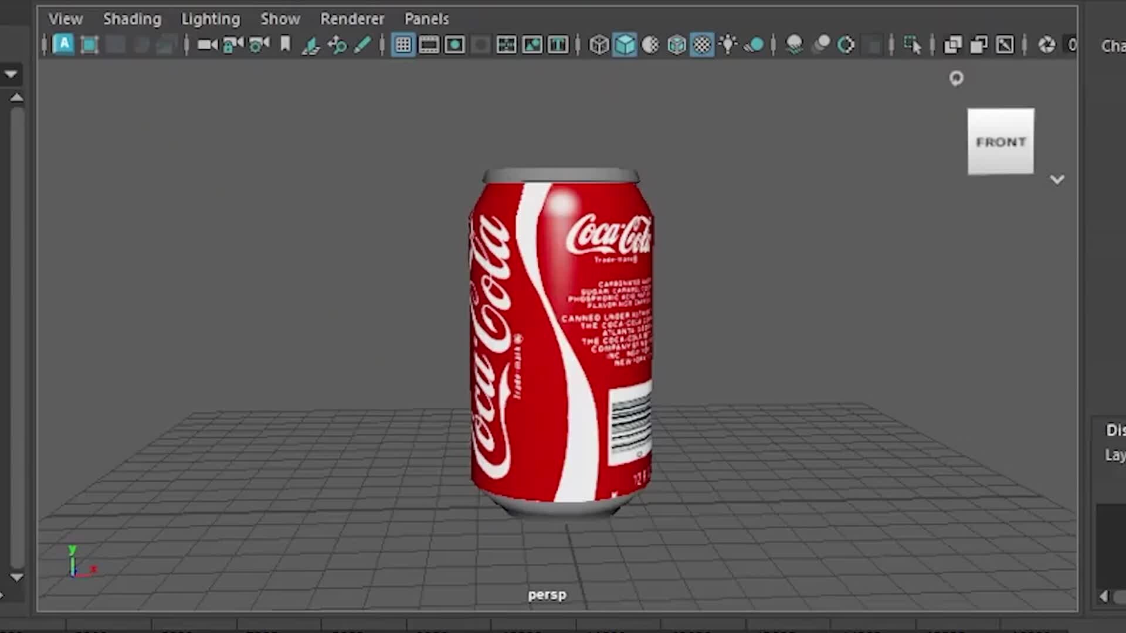Toggle grid display in the viewport
Image resolution: width=1126 pixels, height=633 pixels.
click(x=403, y=44)
